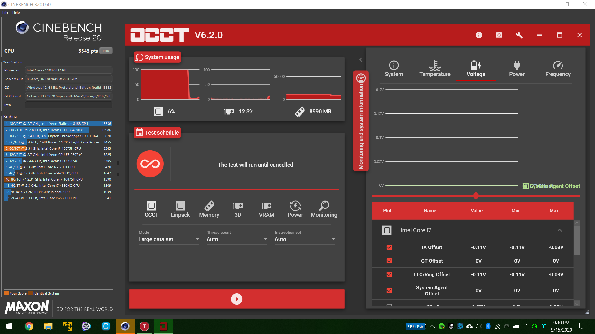Switch to Power monitoring tab
The height and width of the screenshot is (334, 595).
point(517,69)
